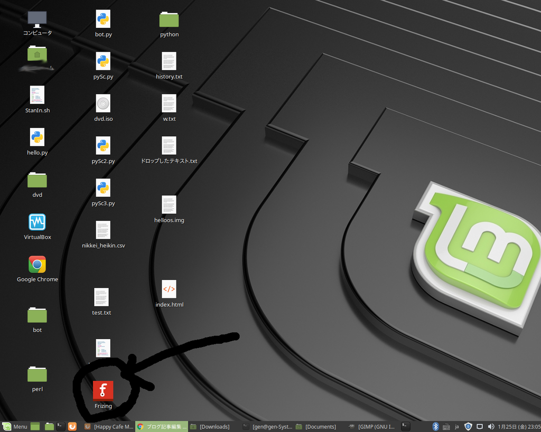
Task: Launch terminal from panel launcher
Action: [61, 427]
